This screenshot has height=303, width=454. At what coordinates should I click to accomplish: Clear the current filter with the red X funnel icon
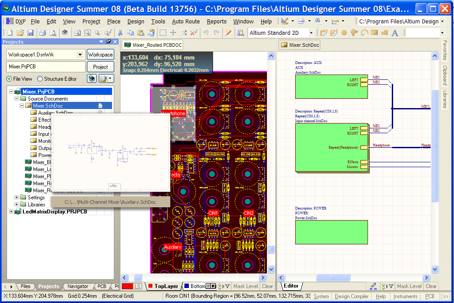(x=194, y=33)
